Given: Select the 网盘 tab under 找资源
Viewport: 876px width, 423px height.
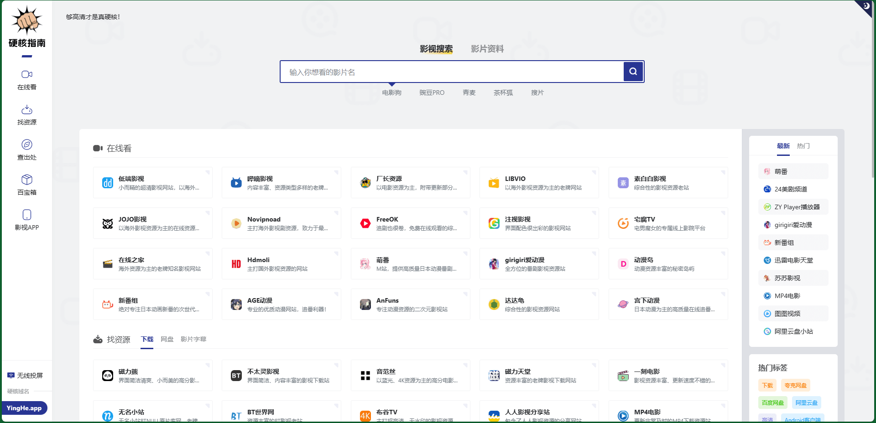Looking at the screenshot, I should (167, 339).
